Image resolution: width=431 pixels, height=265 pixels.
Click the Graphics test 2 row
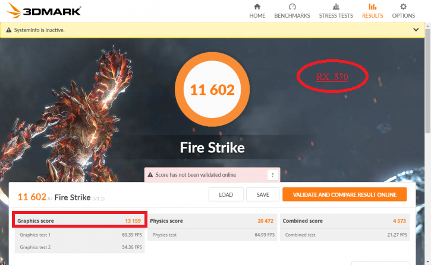coord(80,247)
